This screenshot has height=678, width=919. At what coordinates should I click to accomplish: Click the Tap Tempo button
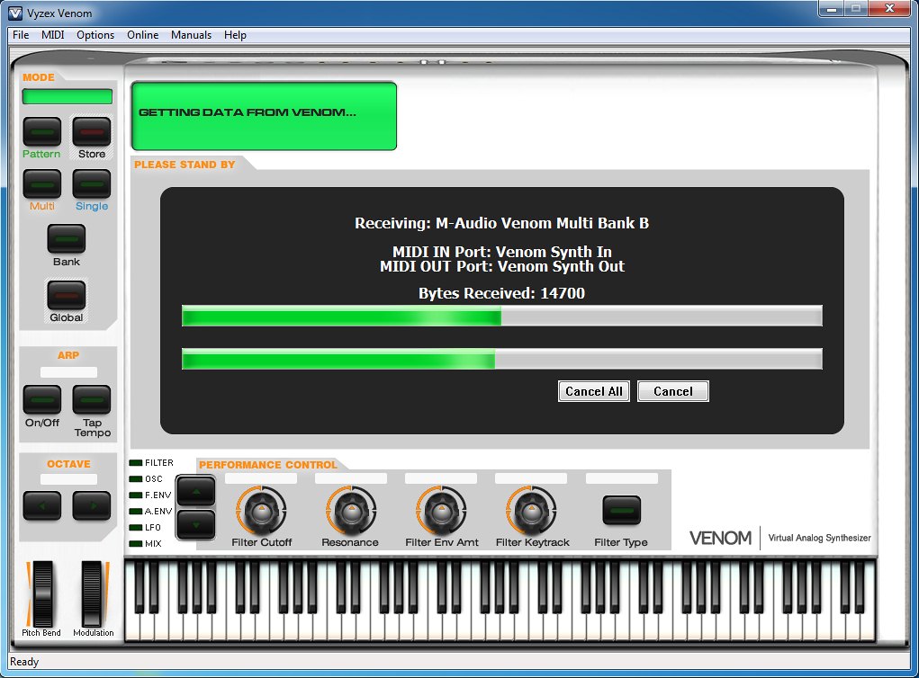[92, 400]
